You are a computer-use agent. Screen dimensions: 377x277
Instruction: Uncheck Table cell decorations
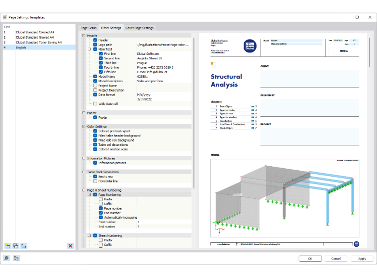tap(95, 145)
